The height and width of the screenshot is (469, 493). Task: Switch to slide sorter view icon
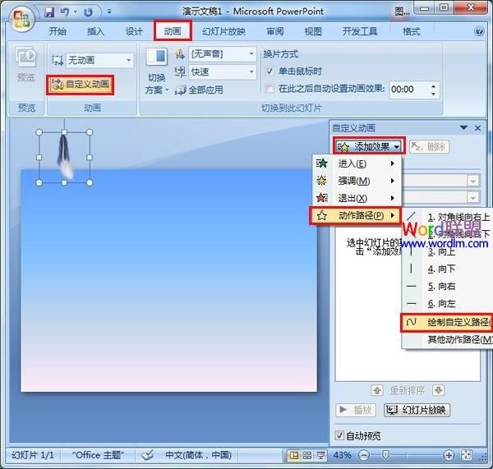[308, 455]
